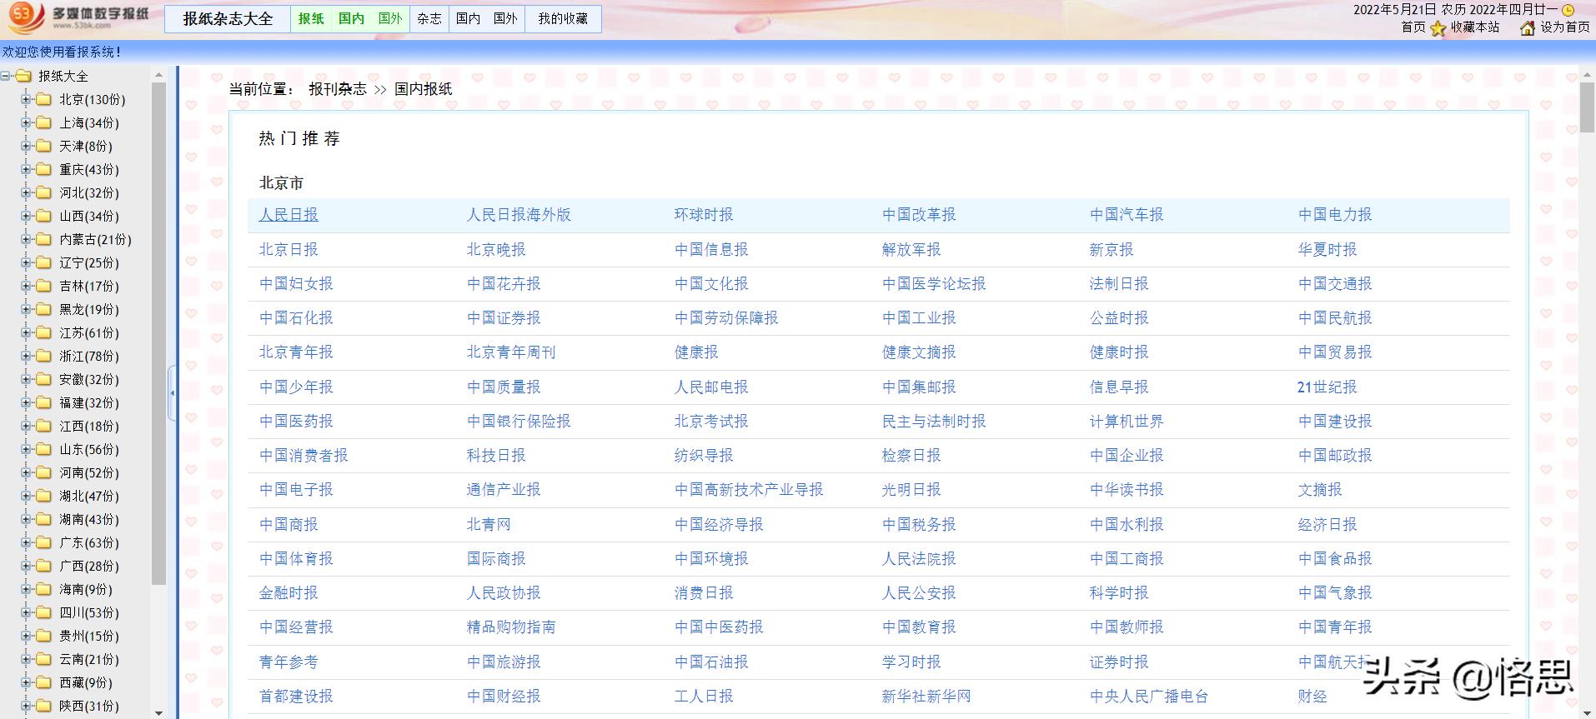Click the yellow clock icon beside the date
Screen dimensions: 1596x719
(x=1568, y=10)
